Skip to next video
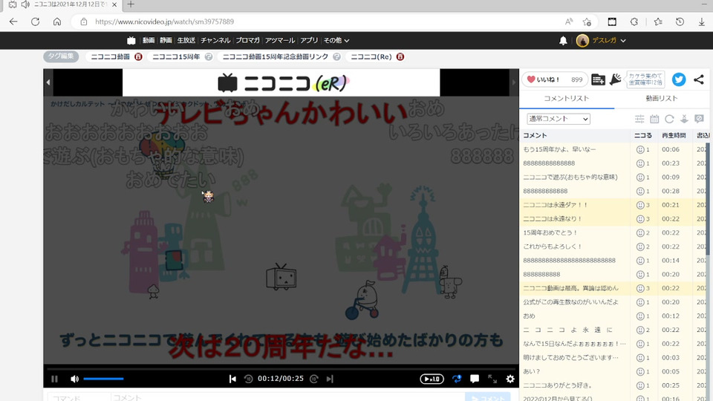Image resolution: width=713 pixels, height=401 pixels. click(330, 379)
